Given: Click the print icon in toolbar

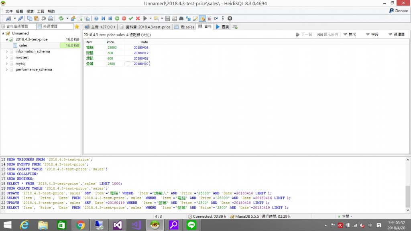Looking at the screenshot, I should pos(51,18).
